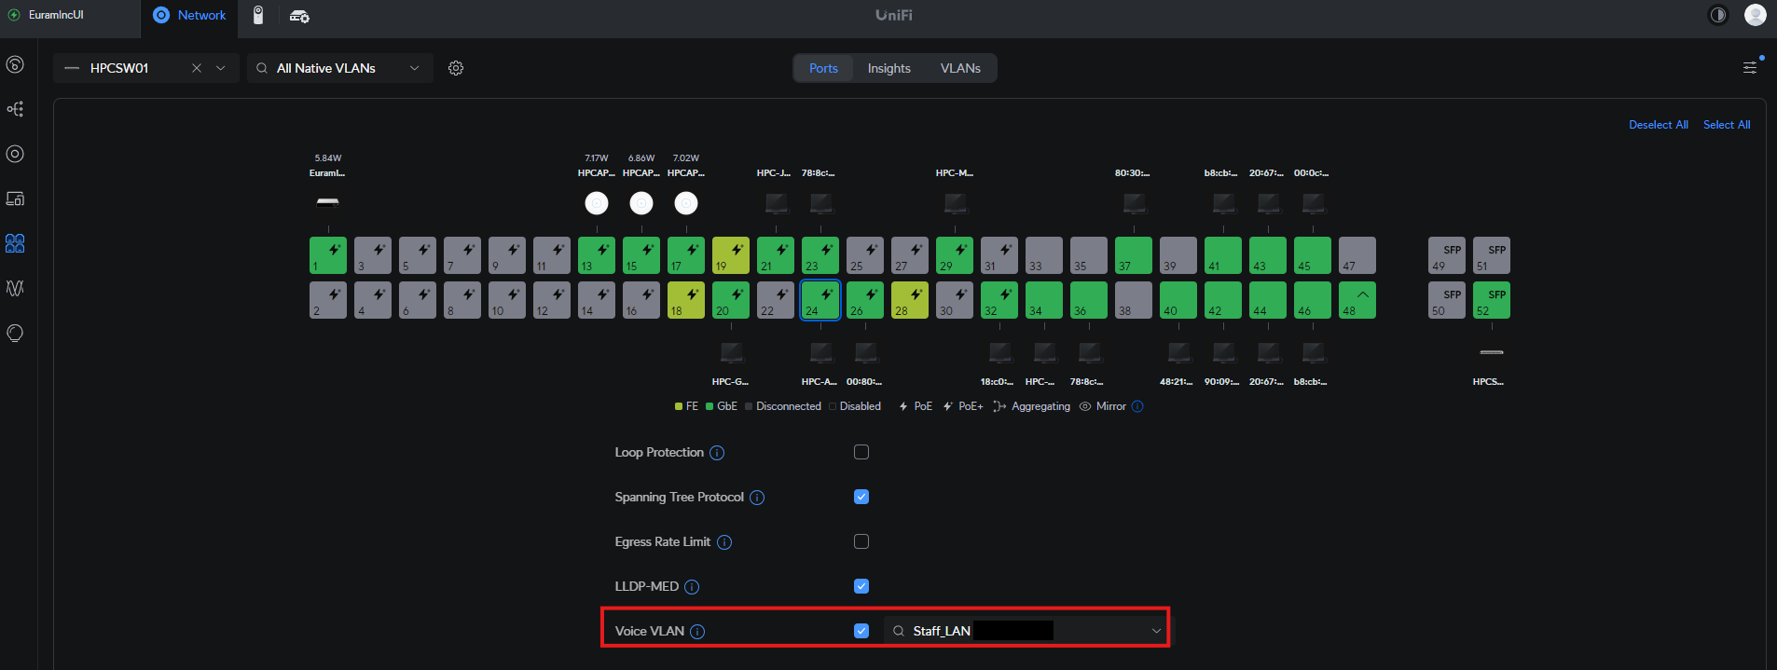
Task: Open the Network application tab
Action: click(189, 16)
